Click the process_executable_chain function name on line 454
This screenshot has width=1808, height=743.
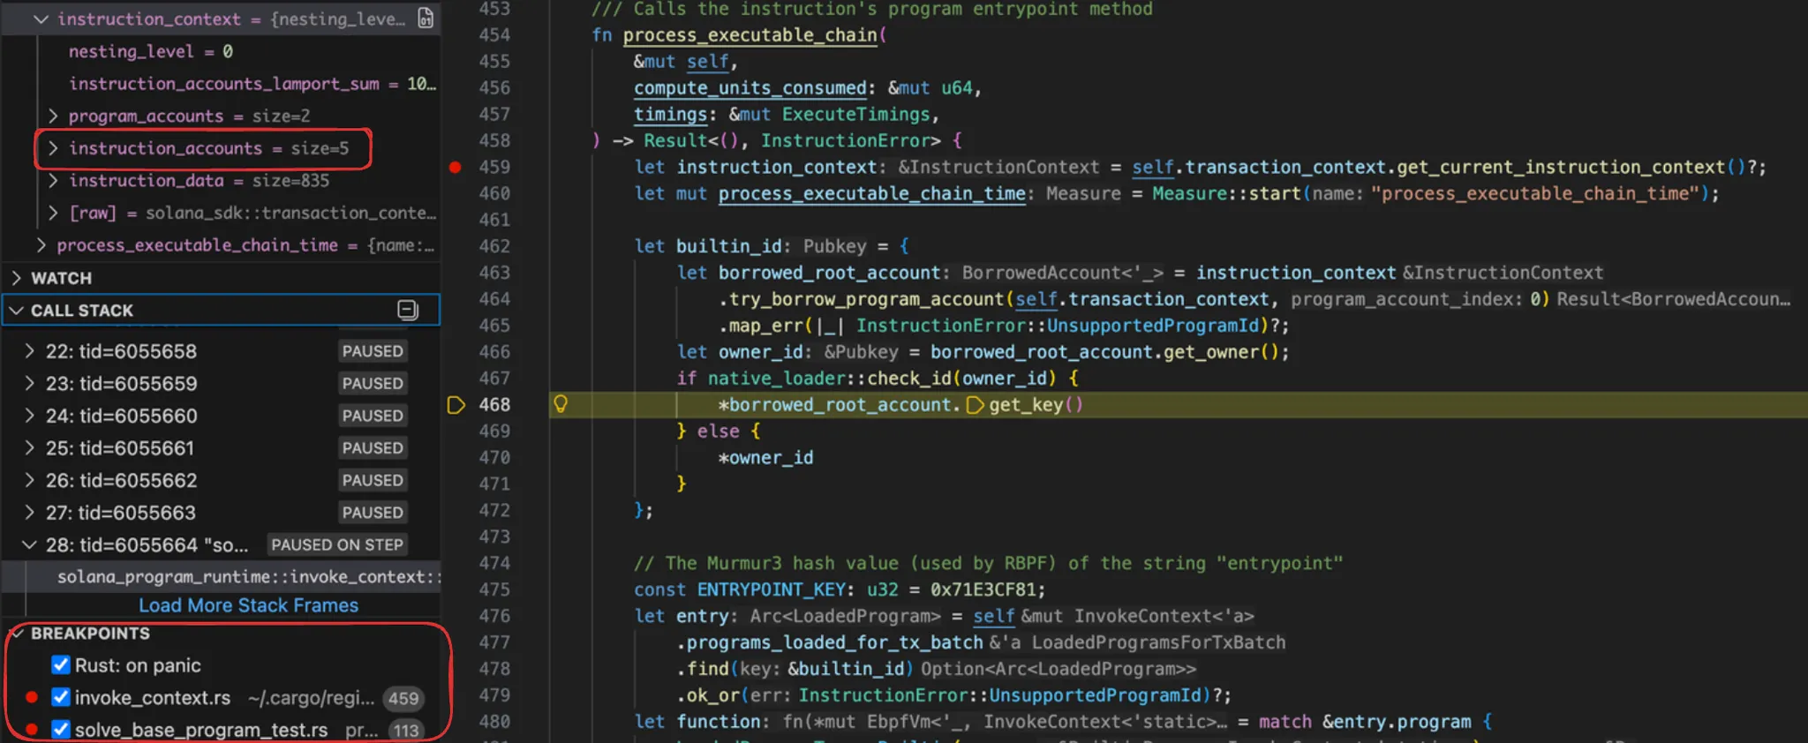point(750,35)
